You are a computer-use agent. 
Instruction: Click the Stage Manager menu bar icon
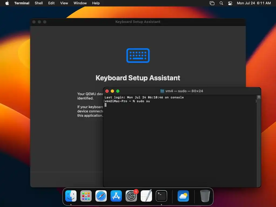point(212,3)
